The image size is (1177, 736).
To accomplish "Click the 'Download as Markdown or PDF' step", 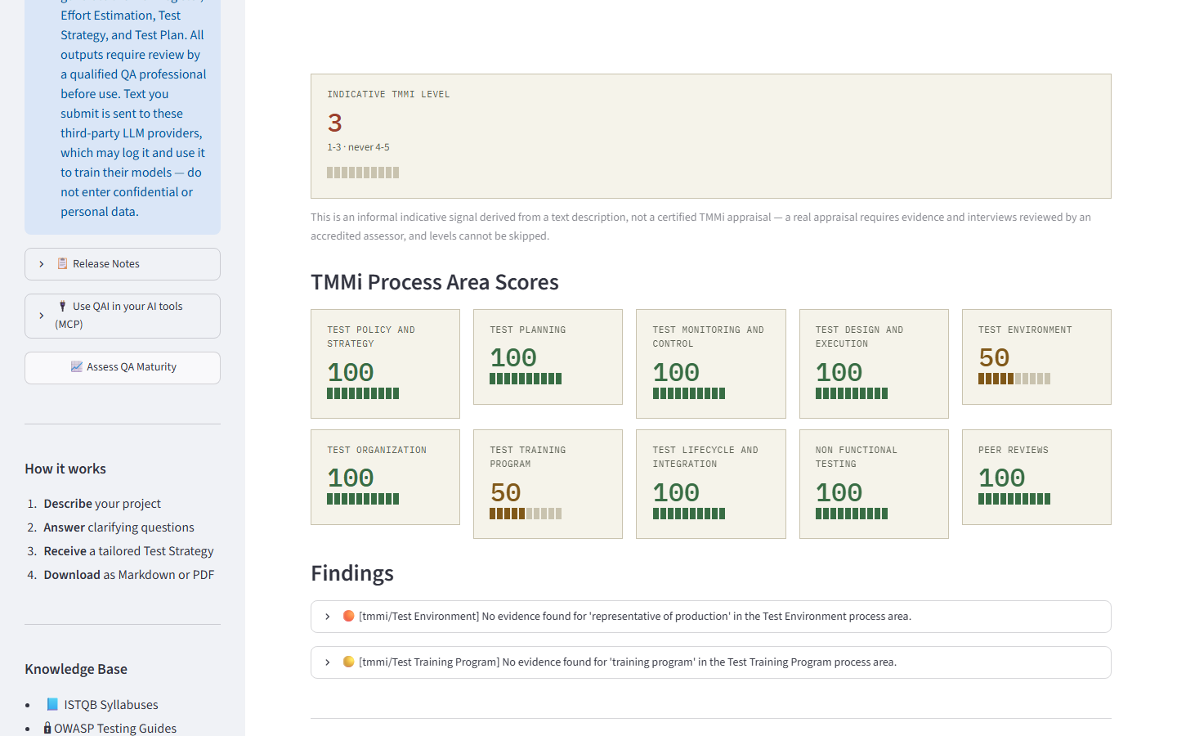I will (129, 575).
